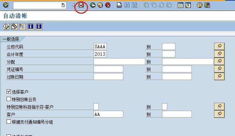Click the 凭证编号 lower limit field
This screenshot has height=136, width=235.
108,69
